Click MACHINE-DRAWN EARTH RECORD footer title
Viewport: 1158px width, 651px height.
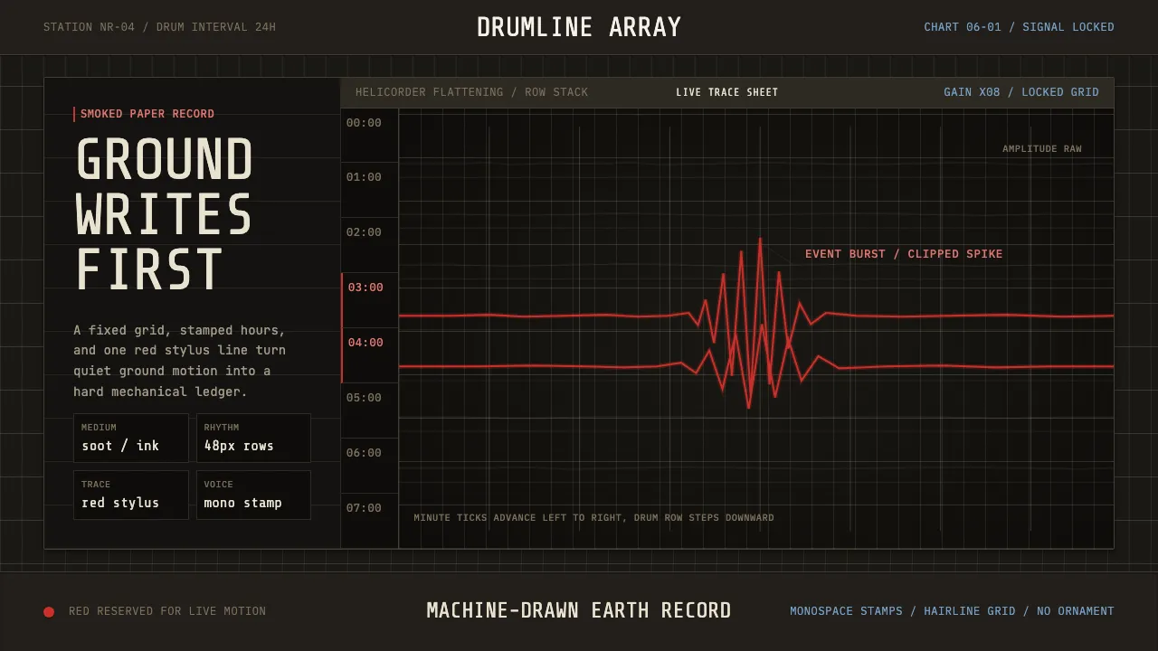point(579,610)
